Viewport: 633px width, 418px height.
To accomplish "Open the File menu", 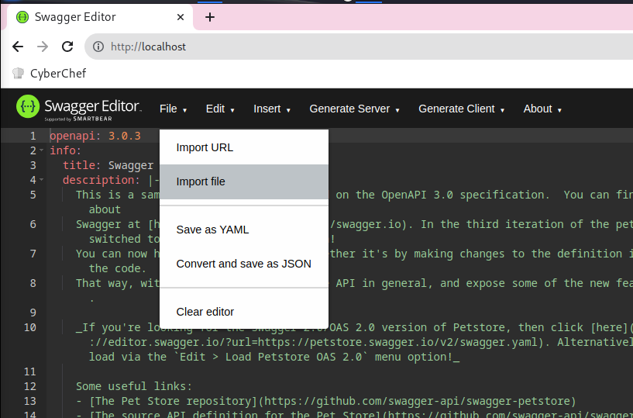I will pyautogui.click(x=174, y=109).
